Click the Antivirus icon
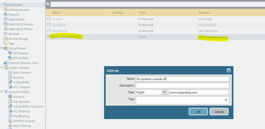This screenshot has width=265, height=129. coord(10,97)
